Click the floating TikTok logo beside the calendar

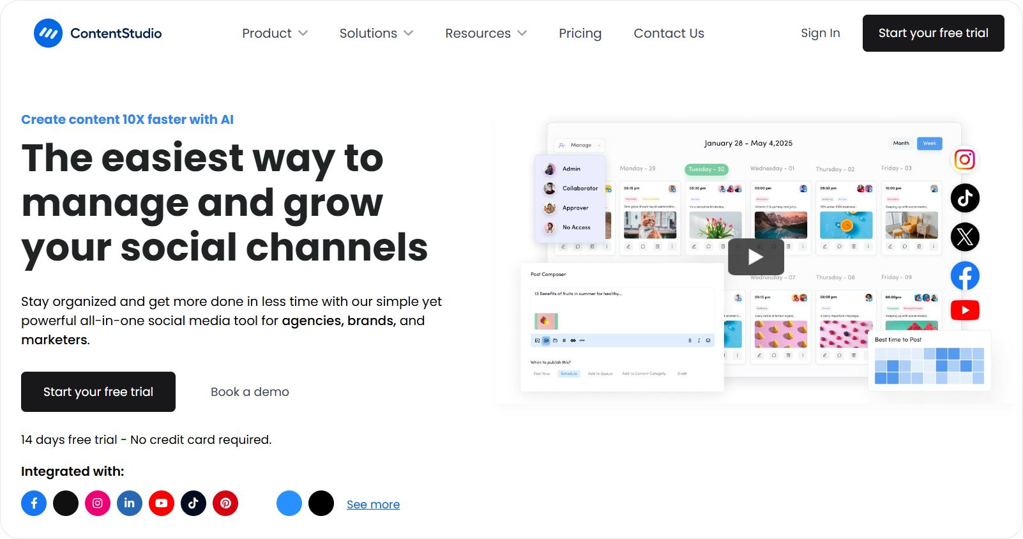(965, 198)
